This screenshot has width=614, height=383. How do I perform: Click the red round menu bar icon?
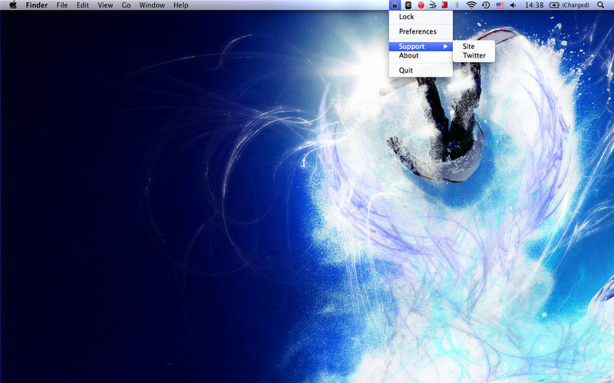(421, 5)
